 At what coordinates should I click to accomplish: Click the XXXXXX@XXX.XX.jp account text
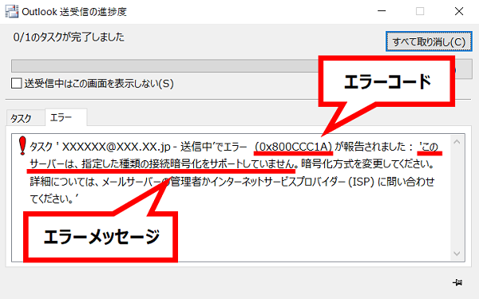coord(116,147)
